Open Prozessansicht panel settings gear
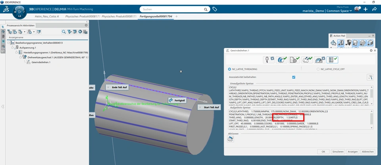 point(86,25)
